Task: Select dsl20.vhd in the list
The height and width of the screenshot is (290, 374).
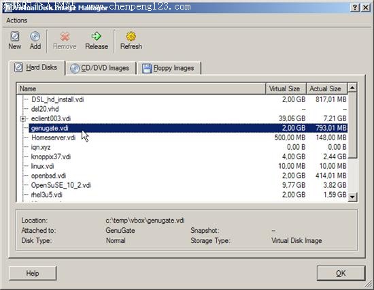Action: 45,109
